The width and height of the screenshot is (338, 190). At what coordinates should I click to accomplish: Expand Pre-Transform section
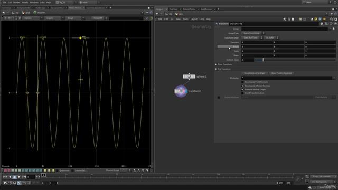(216, 69)
